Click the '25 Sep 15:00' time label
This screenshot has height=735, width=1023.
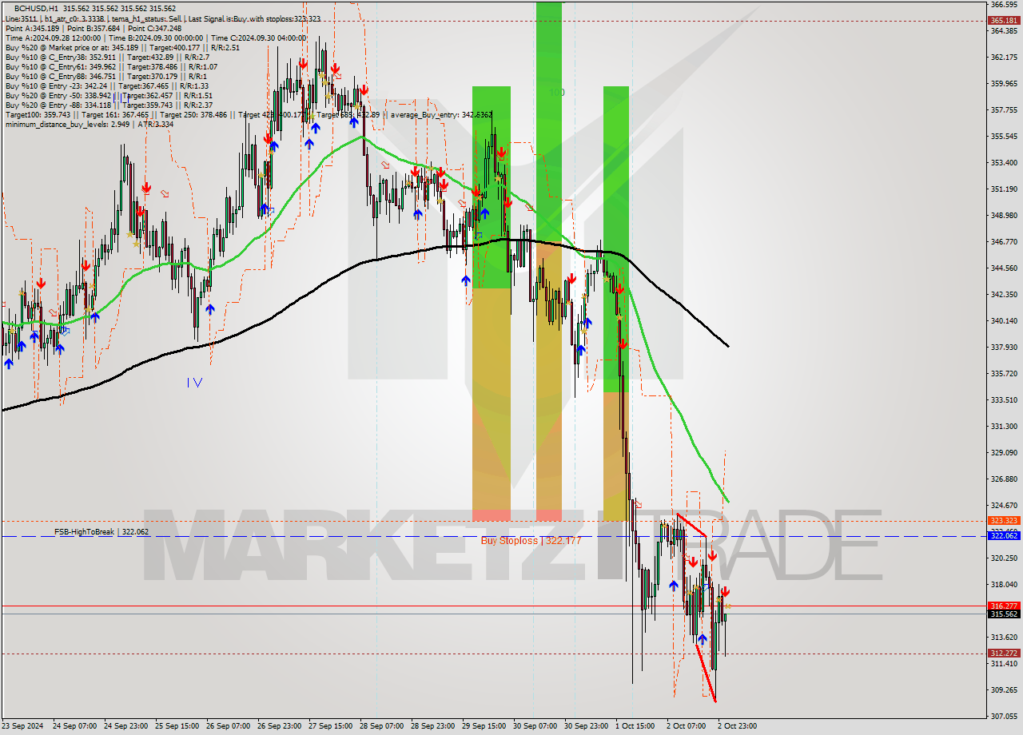pos(178,726)
